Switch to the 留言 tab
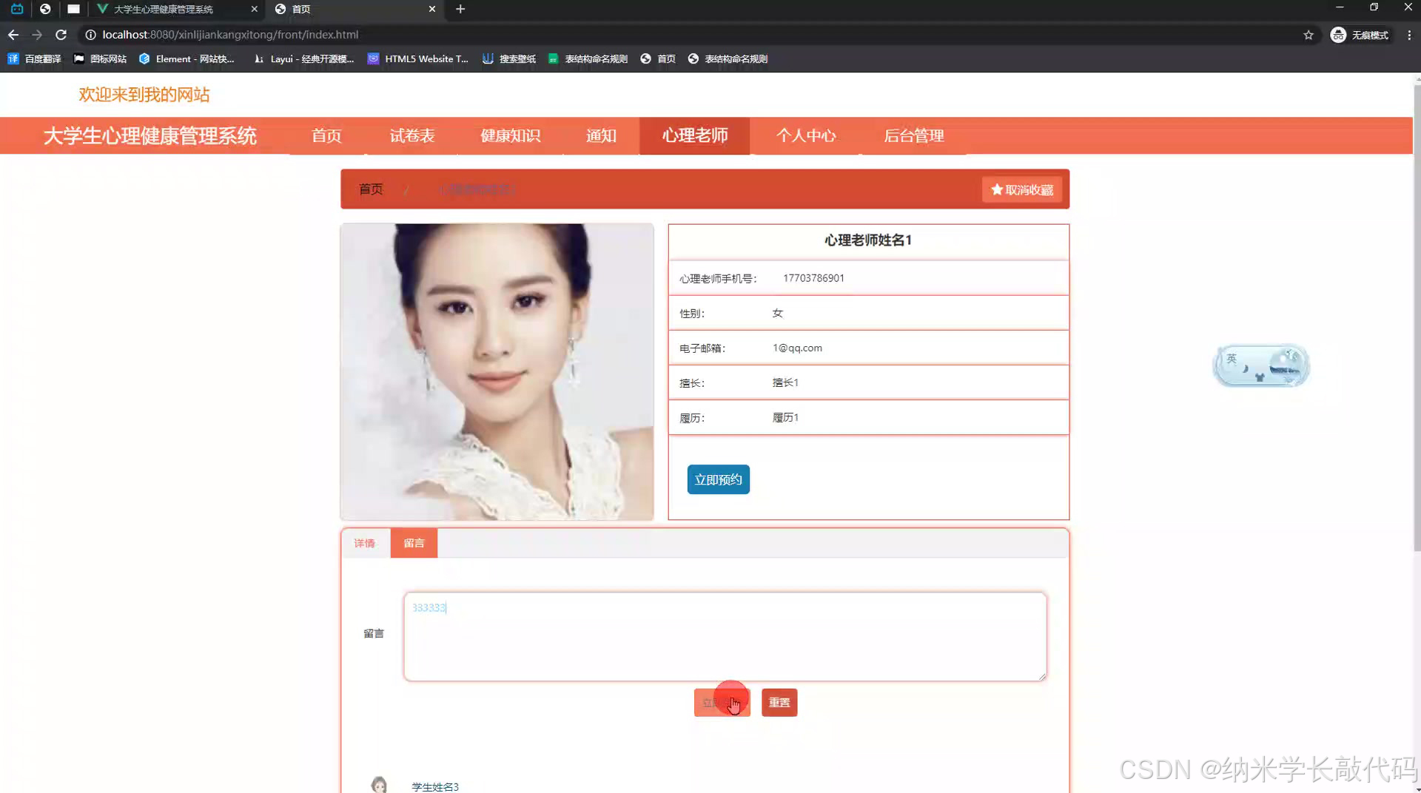1421x793 pixels. [414, 543]
